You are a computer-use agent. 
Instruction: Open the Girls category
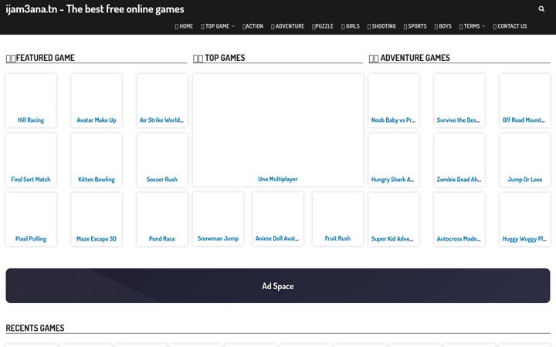click(351, 26)
